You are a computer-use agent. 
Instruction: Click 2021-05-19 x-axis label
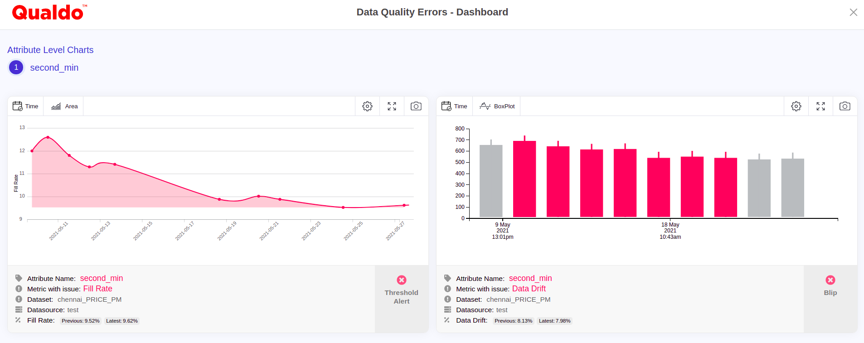pos(227,231)
